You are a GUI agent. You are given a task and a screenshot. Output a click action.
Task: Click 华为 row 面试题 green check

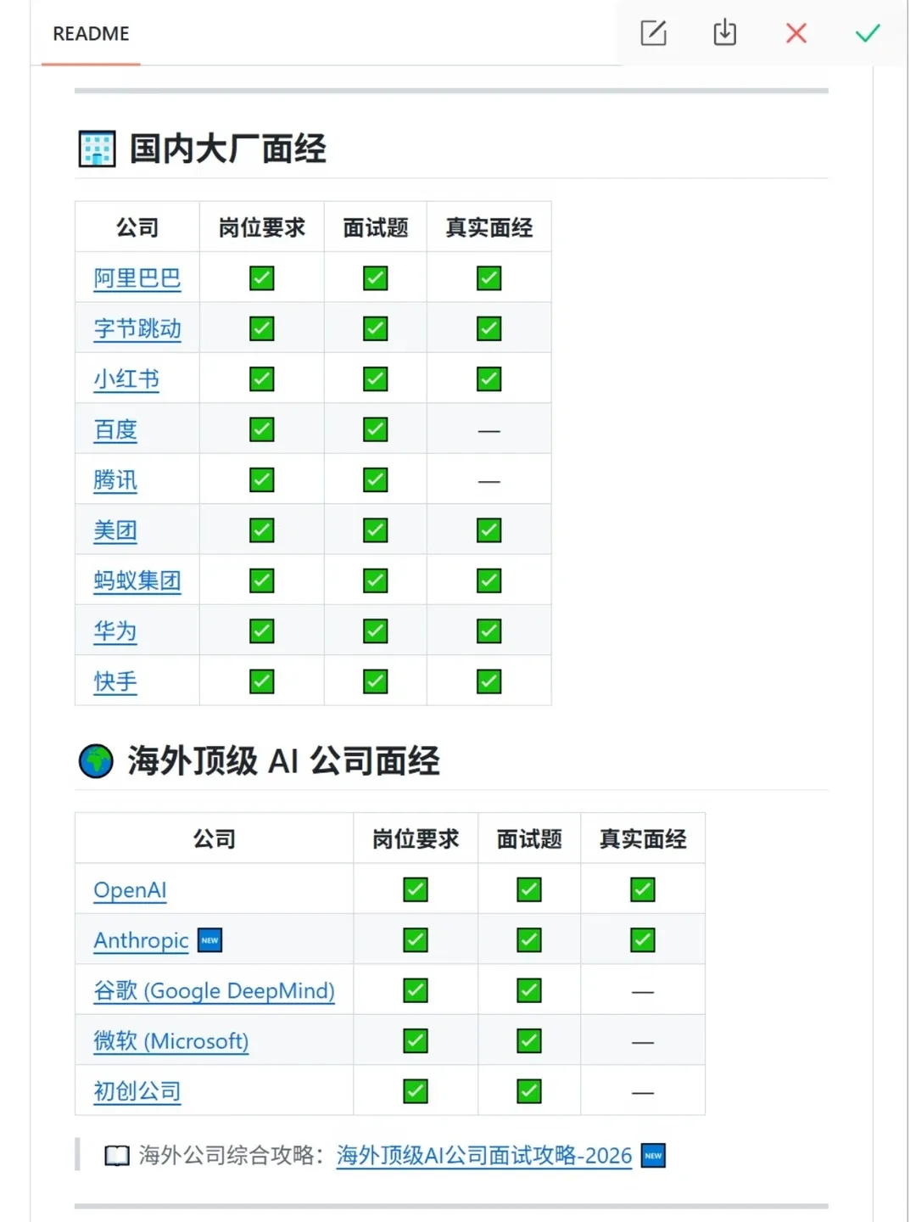tap(376, 631)
